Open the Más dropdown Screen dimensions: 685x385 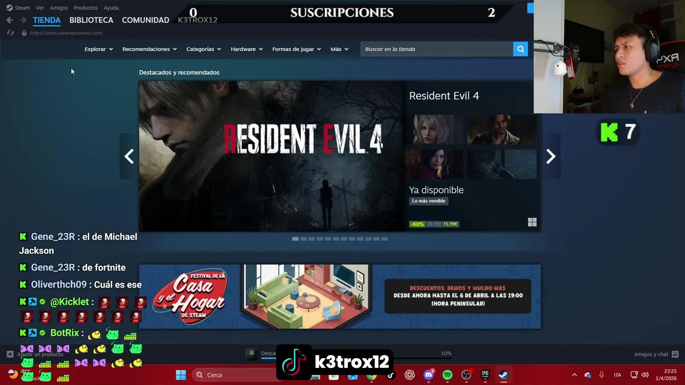pos(339,49)
